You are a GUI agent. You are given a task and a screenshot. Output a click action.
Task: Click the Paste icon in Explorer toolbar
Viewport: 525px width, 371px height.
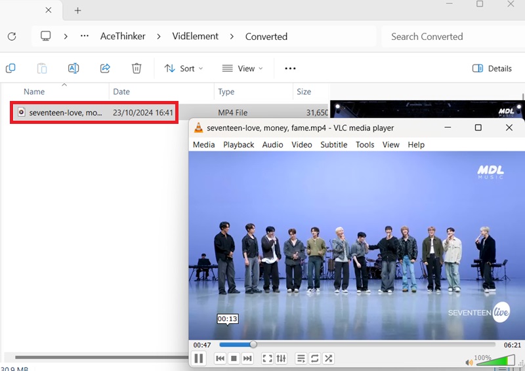point(42,68)
